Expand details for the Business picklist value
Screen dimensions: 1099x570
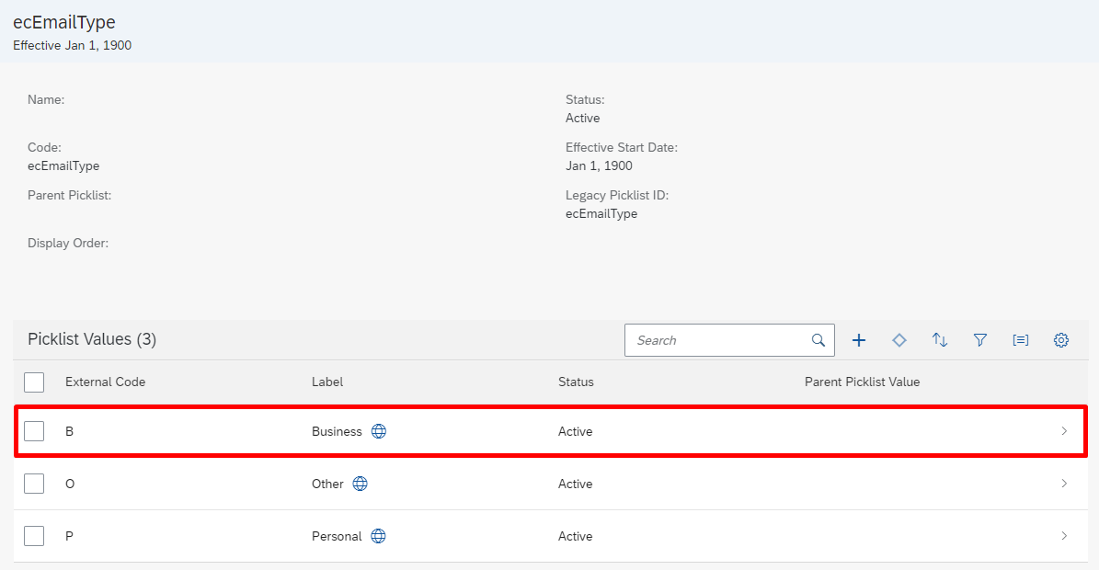pos(1064,430)
